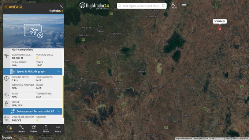
Task: Click the search magnifier icon
Action: tap(120, 6)
